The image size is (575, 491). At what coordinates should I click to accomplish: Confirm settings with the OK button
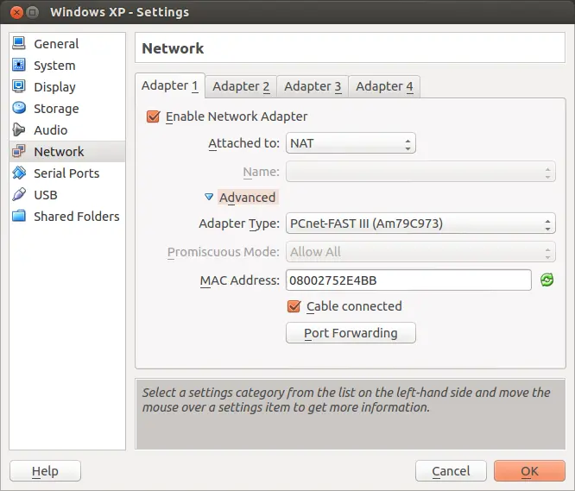(529, 471)
